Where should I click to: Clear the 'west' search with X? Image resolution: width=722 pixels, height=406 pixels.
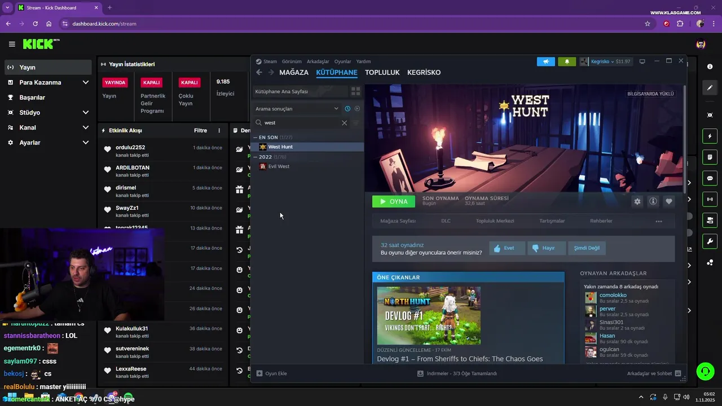[344, 122]
